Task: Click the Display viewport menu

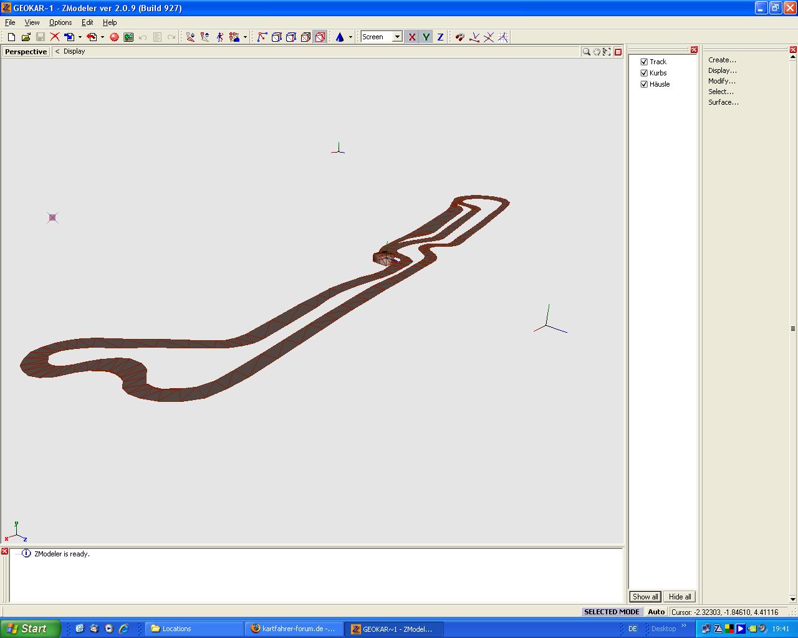Action: 74,52
